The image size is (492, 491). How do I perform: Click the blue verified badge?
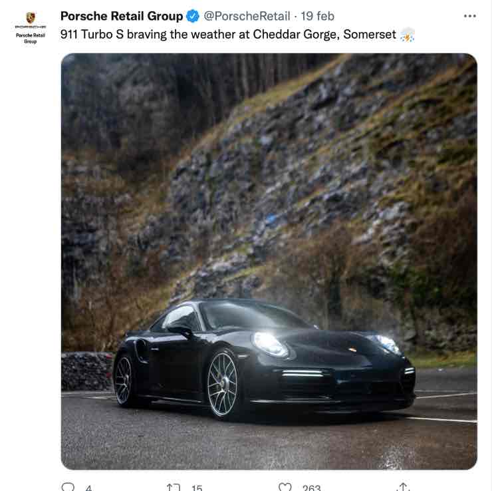click(193, 16)
